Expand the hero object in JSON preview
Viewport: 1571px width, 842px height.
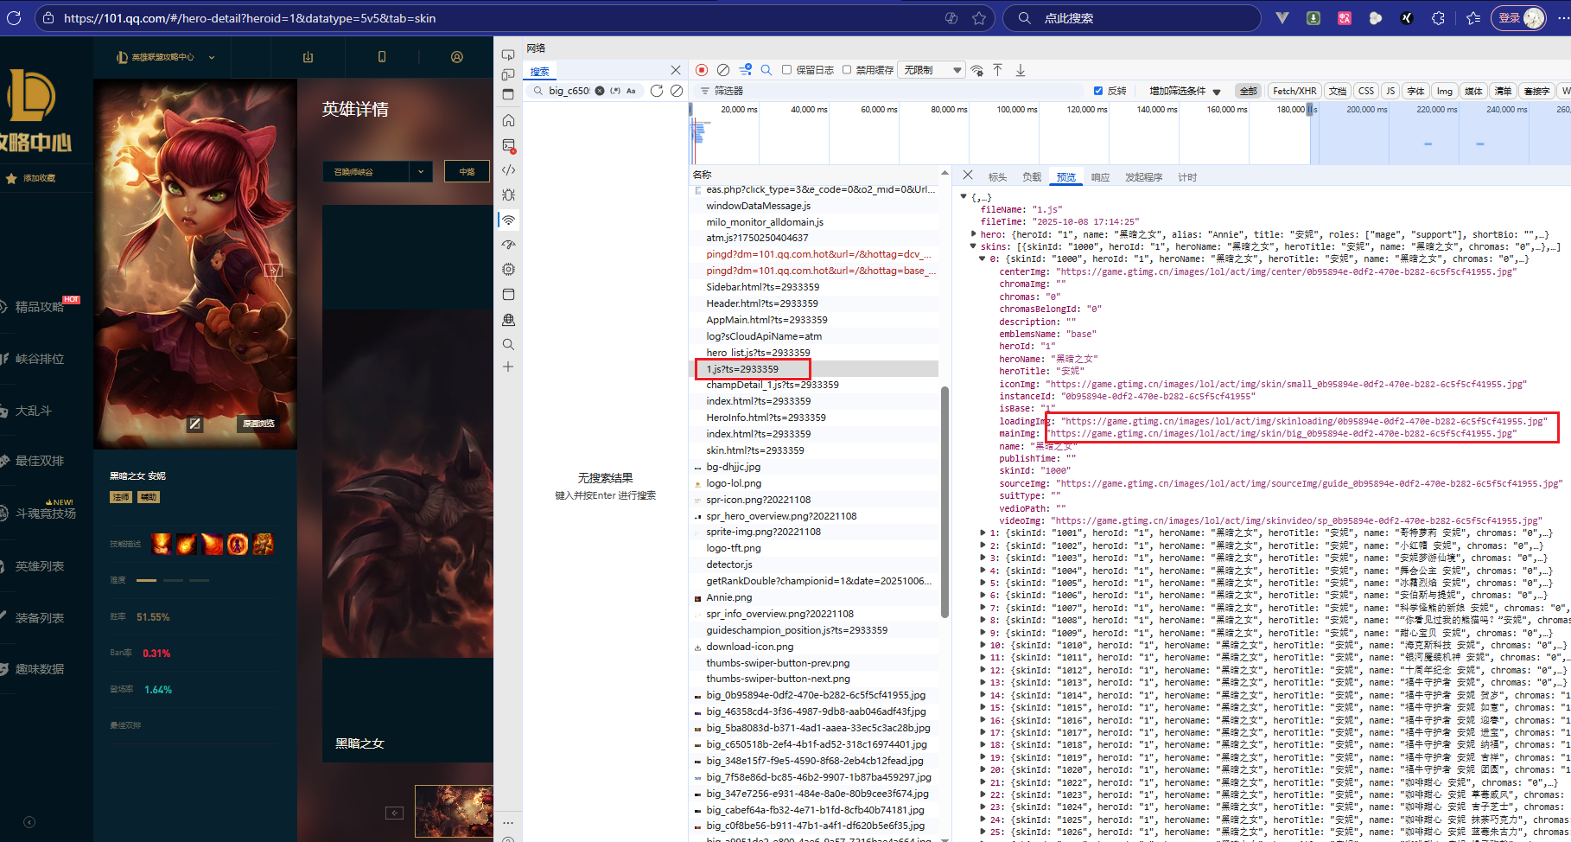point(974,234)
